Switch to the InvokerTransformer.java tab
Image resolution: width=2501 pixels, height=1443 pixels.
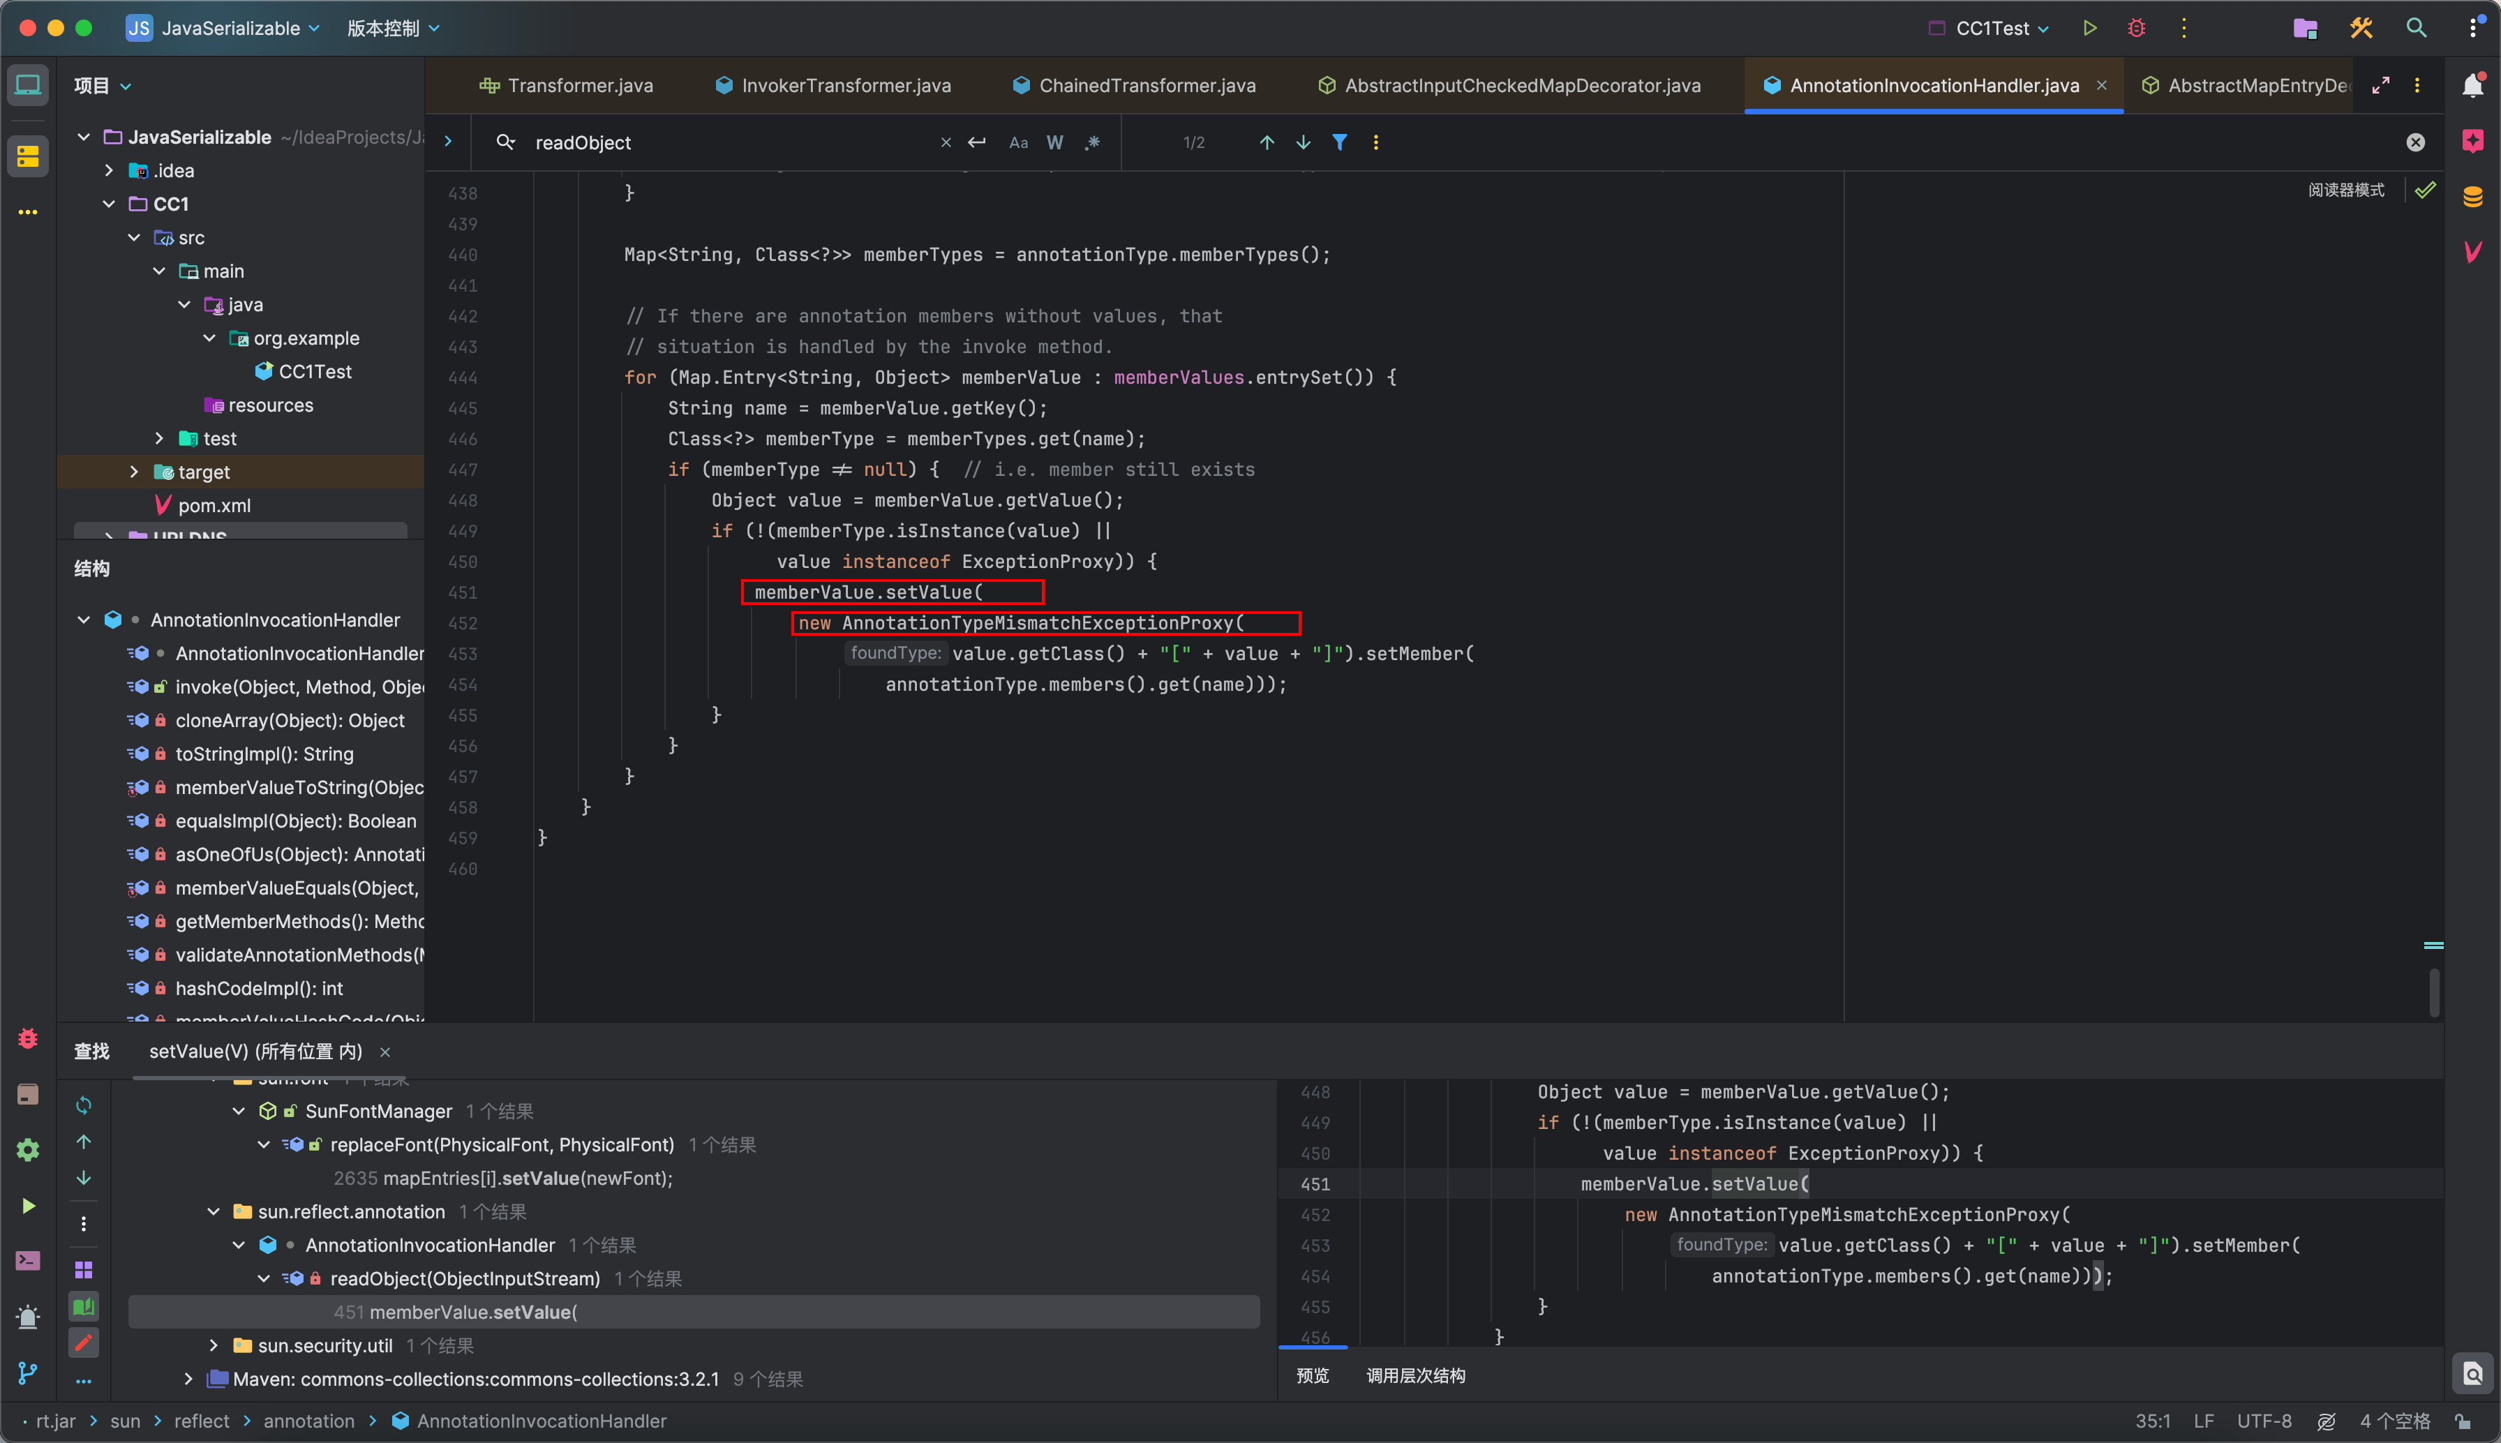click(x=833, y=85)
